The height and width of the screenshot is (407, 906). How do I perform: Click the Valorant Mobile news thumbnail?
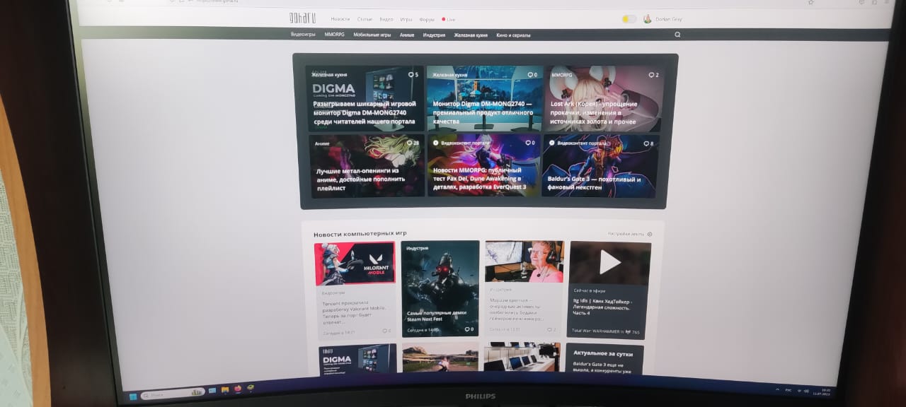coord(355,264)
